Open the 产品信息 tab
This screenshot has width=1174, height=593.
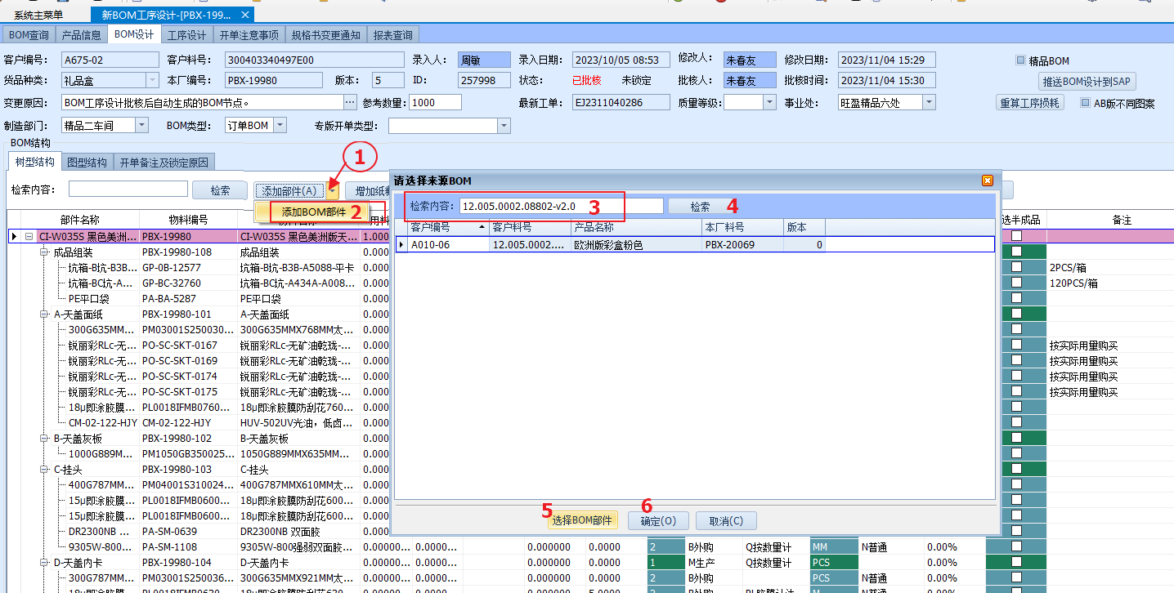tap(82, 34)
